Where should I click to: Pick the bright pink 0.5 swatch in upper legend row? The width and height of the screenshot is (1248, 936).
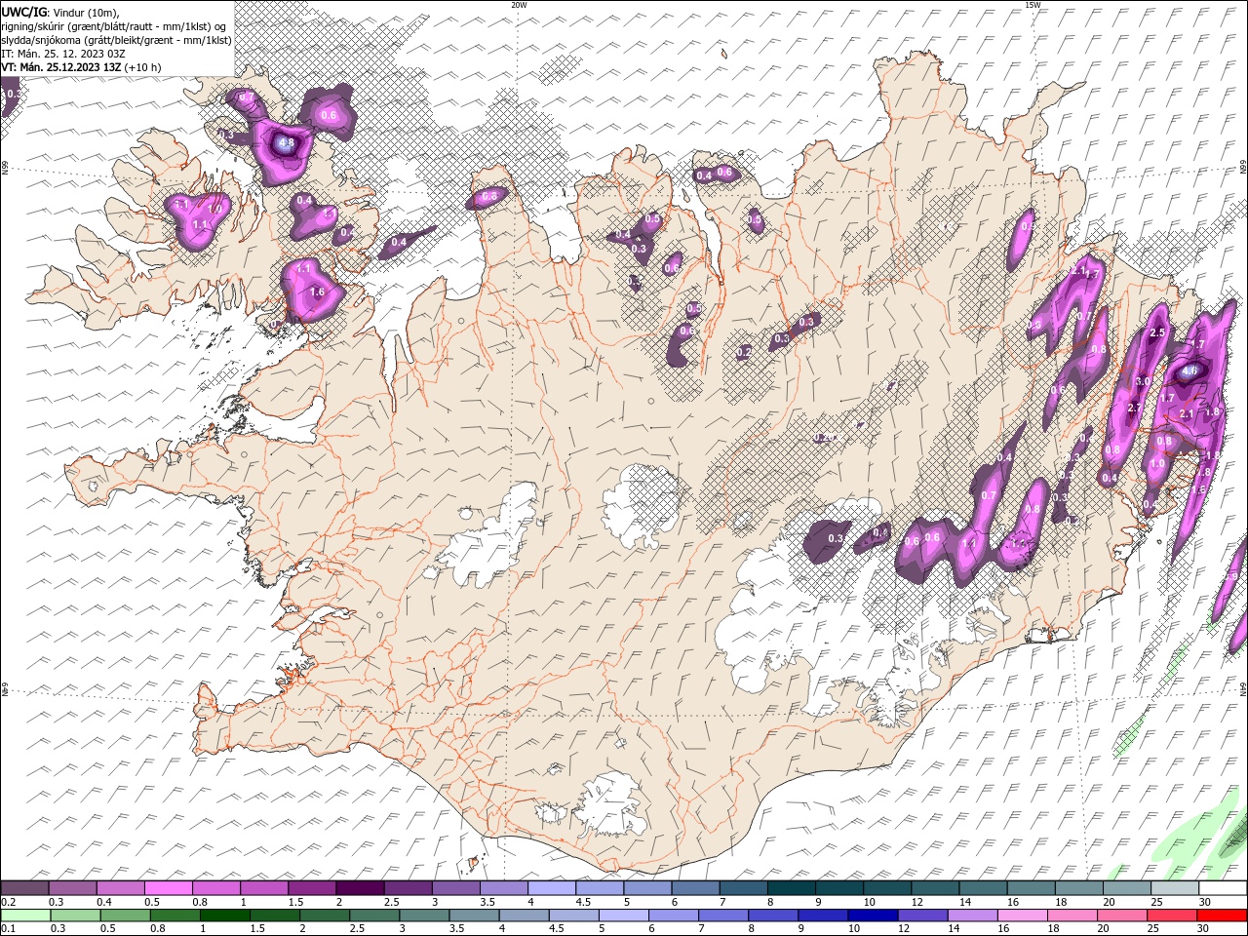(169, 888)
